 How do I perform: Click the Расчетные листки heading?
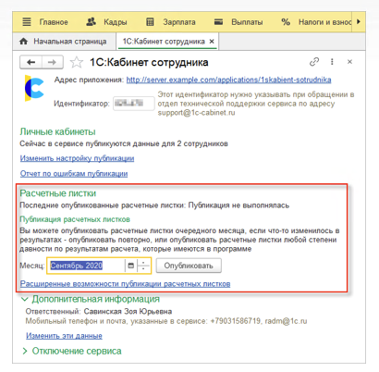58,193
